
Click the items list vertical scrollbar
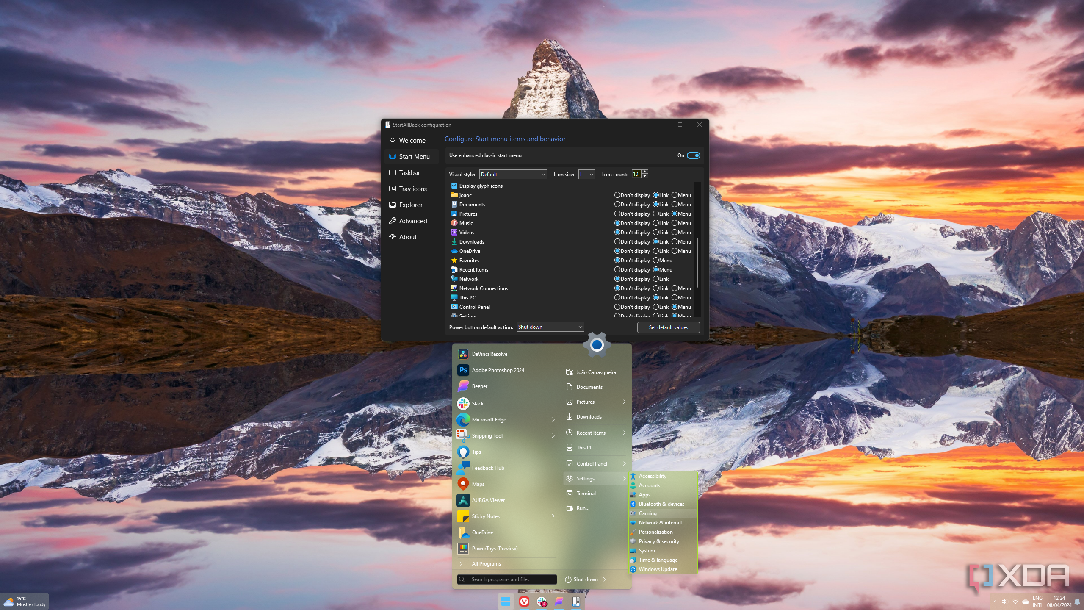tap(697, 263)
